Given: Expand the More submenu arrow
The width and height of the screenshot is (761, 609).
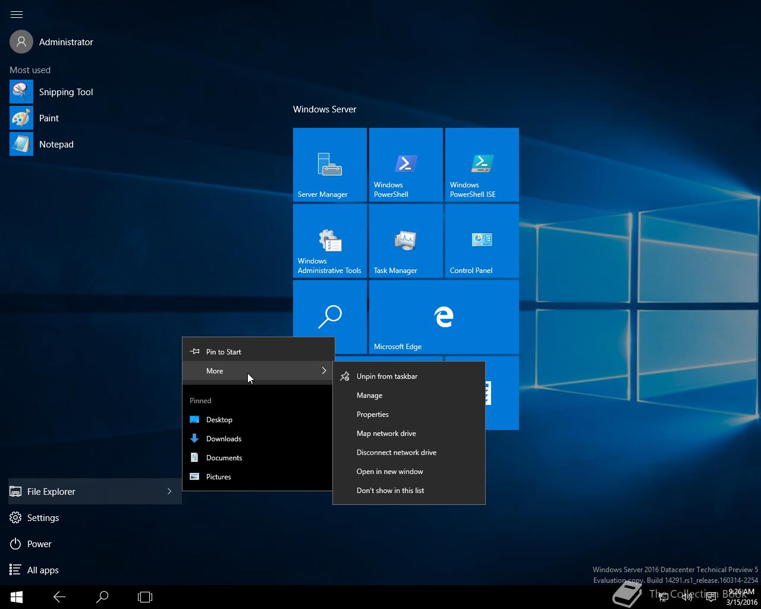Looking at the screenshot, I should coord(324,371).
